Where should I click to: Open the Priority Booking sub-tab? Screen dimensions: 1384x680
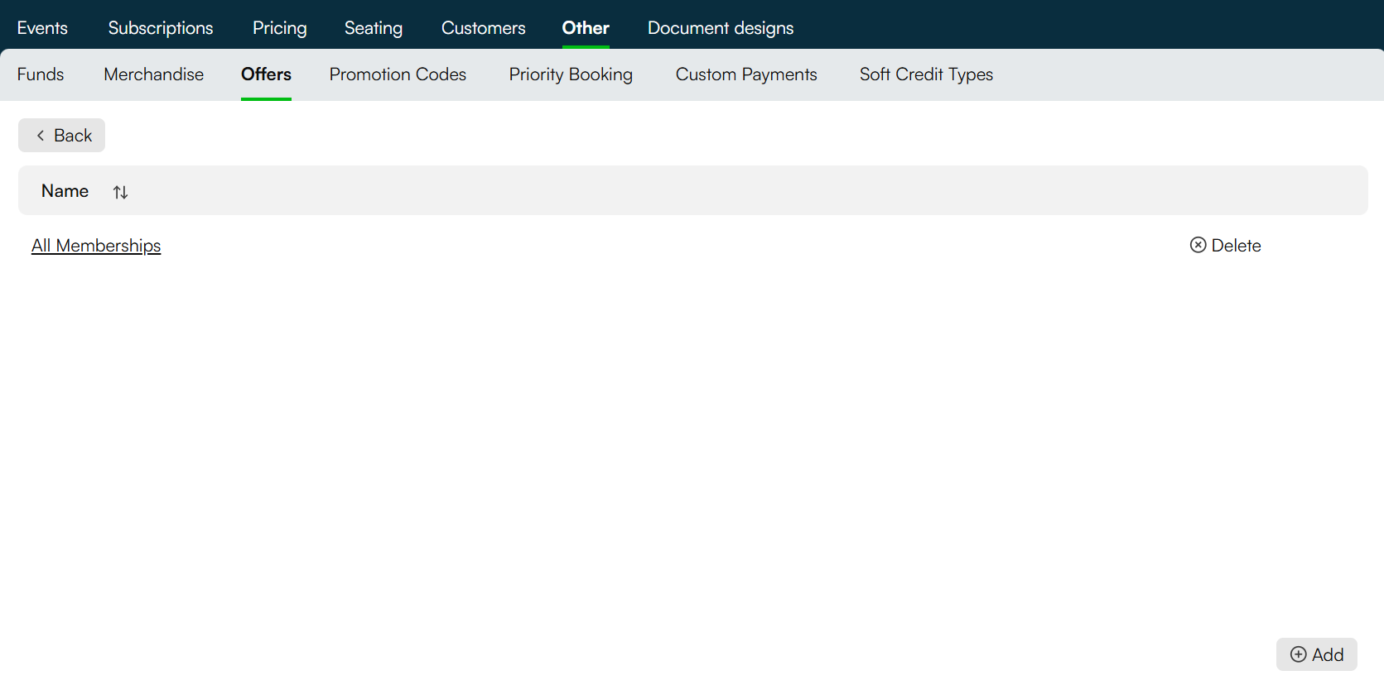click(x=571, y=74)
